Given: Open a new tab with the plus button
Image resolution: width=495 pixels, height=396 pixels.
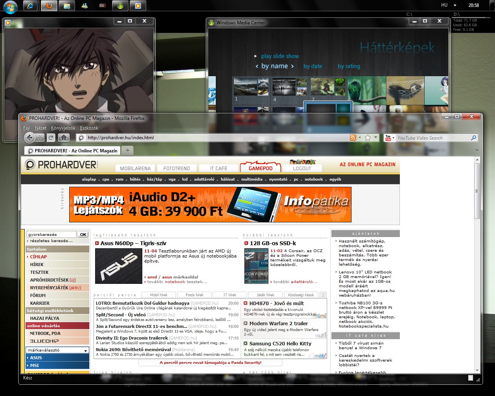Looking at the screenshot, I should (x=127, y=150).
